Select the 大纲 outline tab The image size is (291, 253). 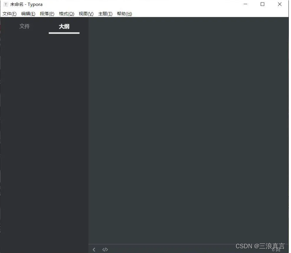tap(64, 26)
